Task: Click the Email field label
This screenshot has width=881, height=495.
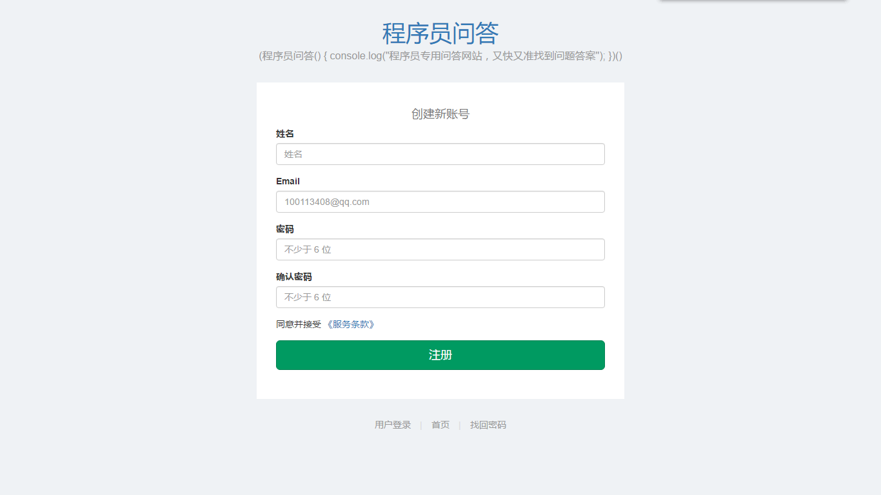Action: coord(288,181)
